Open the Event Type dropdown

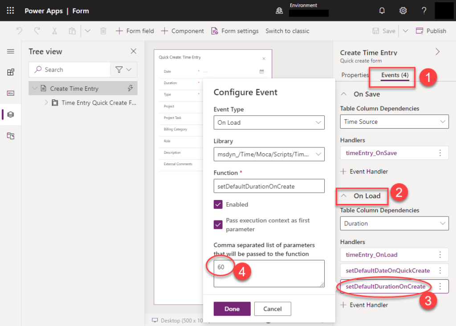coord(269,122)
